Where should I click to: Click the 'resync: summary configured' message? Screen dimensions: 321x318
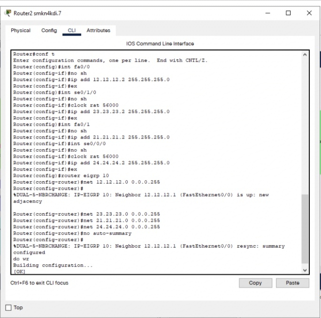(x=149, y=249)
